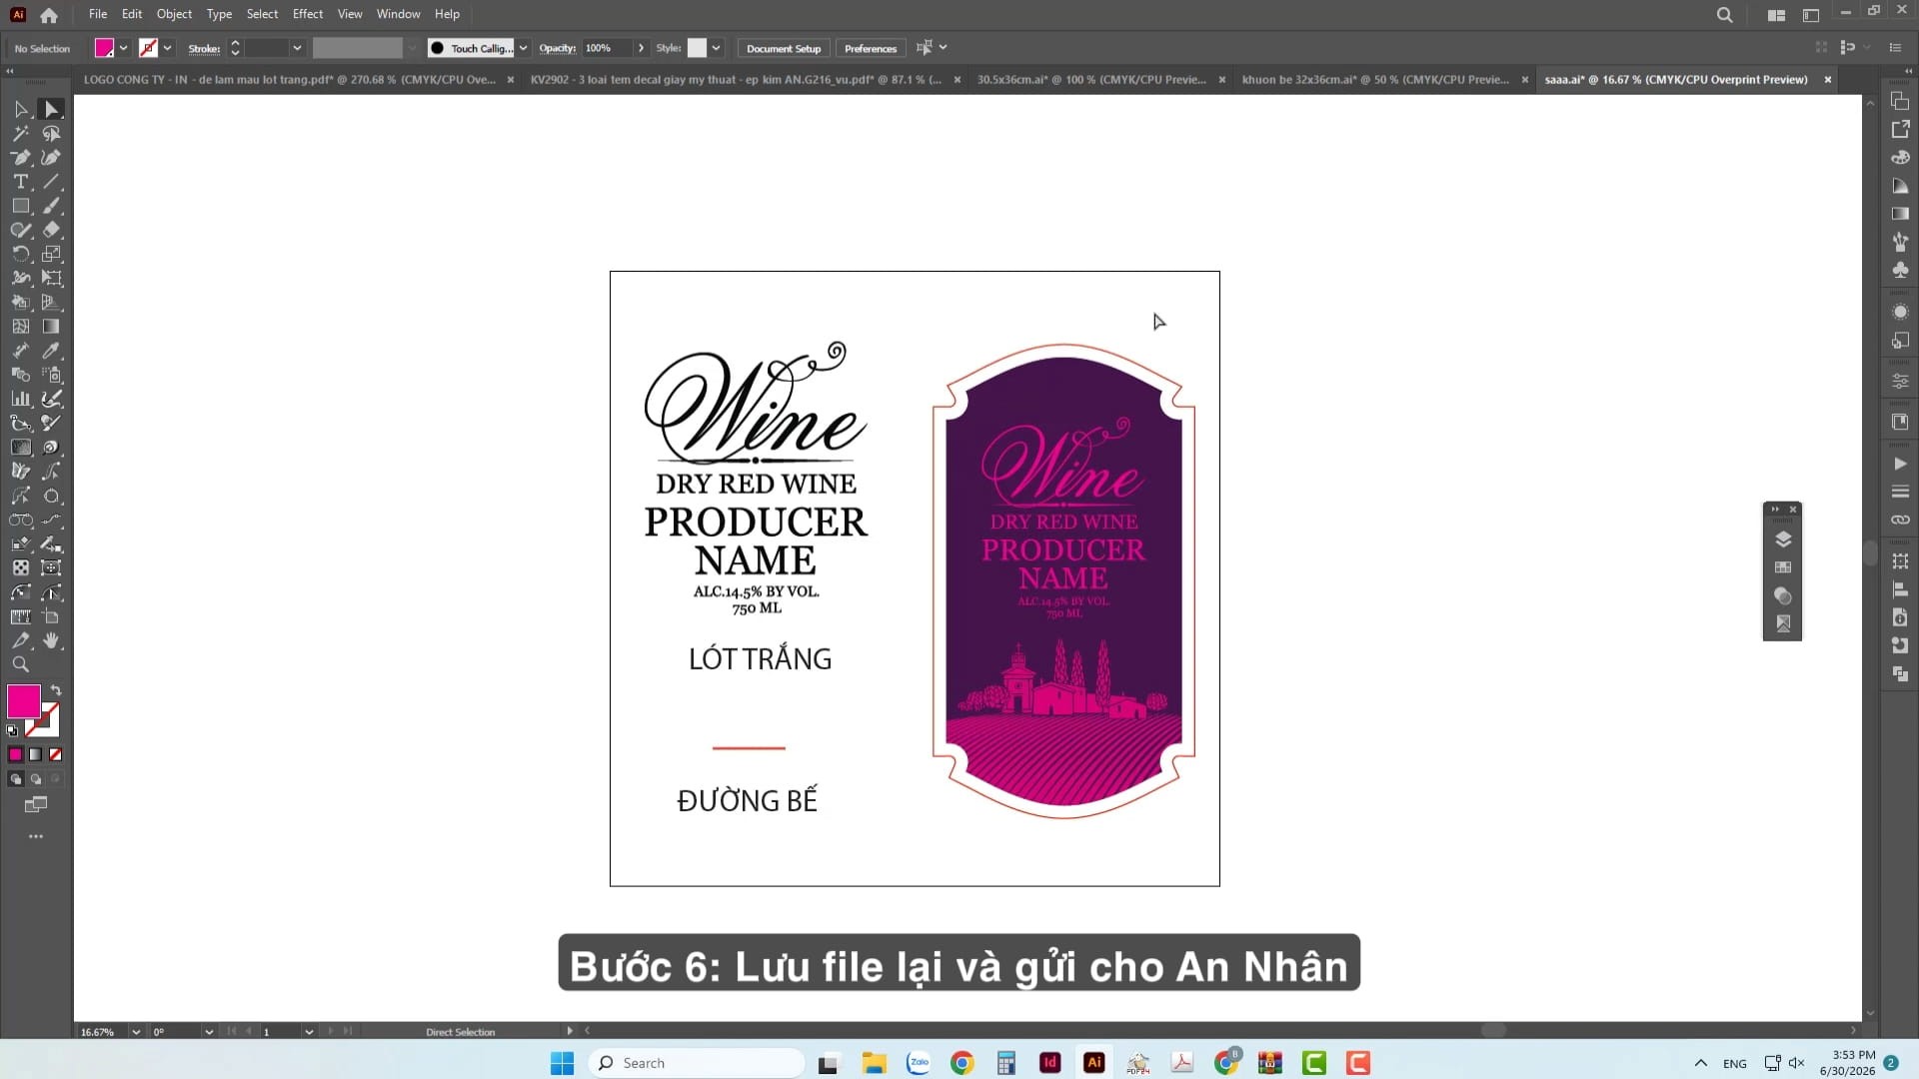Select the Hand tool
Viewport: 1919px width, 1079px height.
click(52, 640)
